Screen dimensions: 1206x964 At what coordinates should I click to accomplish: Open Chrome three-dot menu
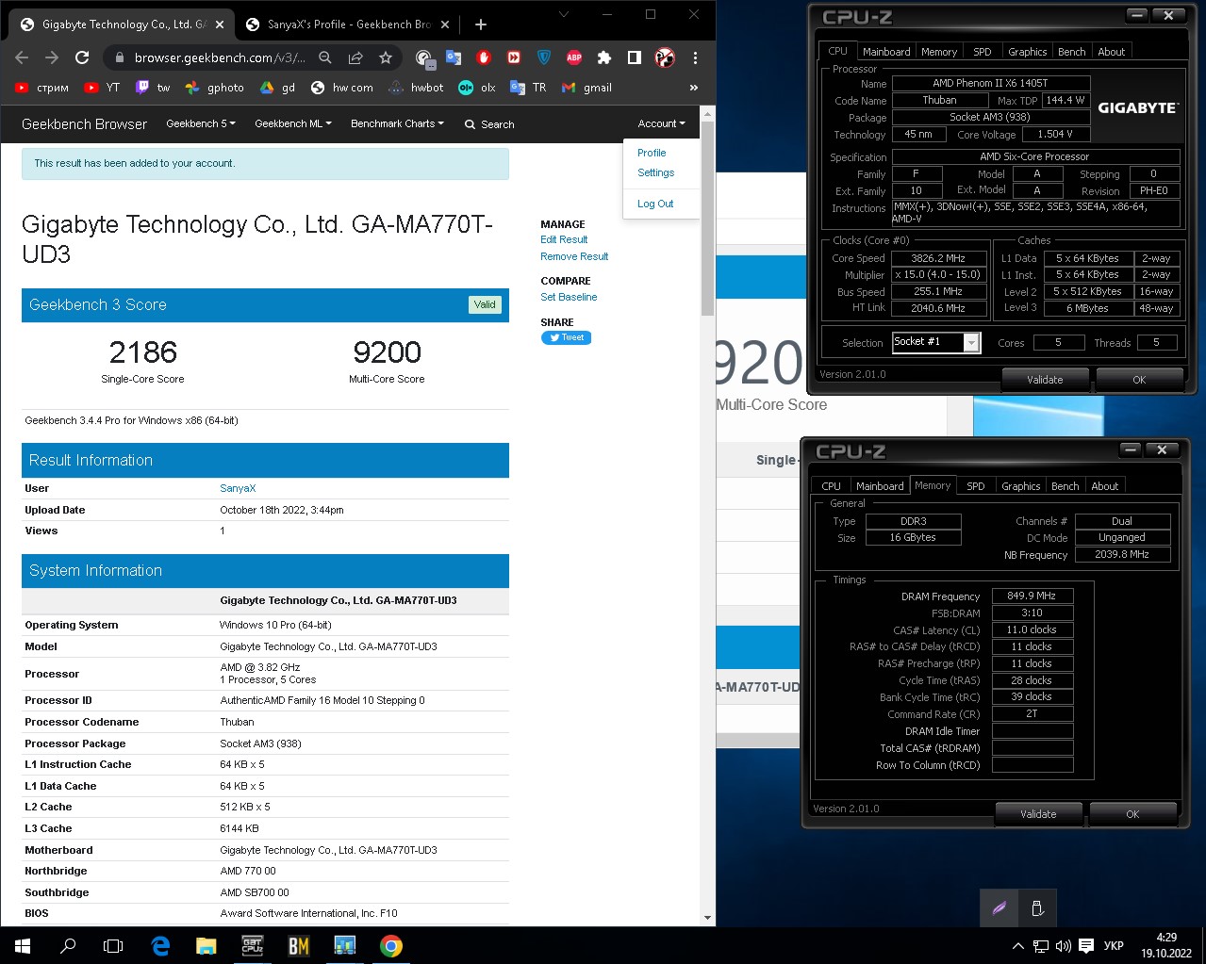click(x=695, y=57)
